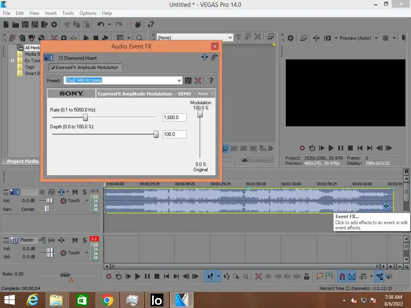The height and width of the screenshot is (308, 411).
Task: Click the plug-in help question mark icon
Action: tap(211, 81)
